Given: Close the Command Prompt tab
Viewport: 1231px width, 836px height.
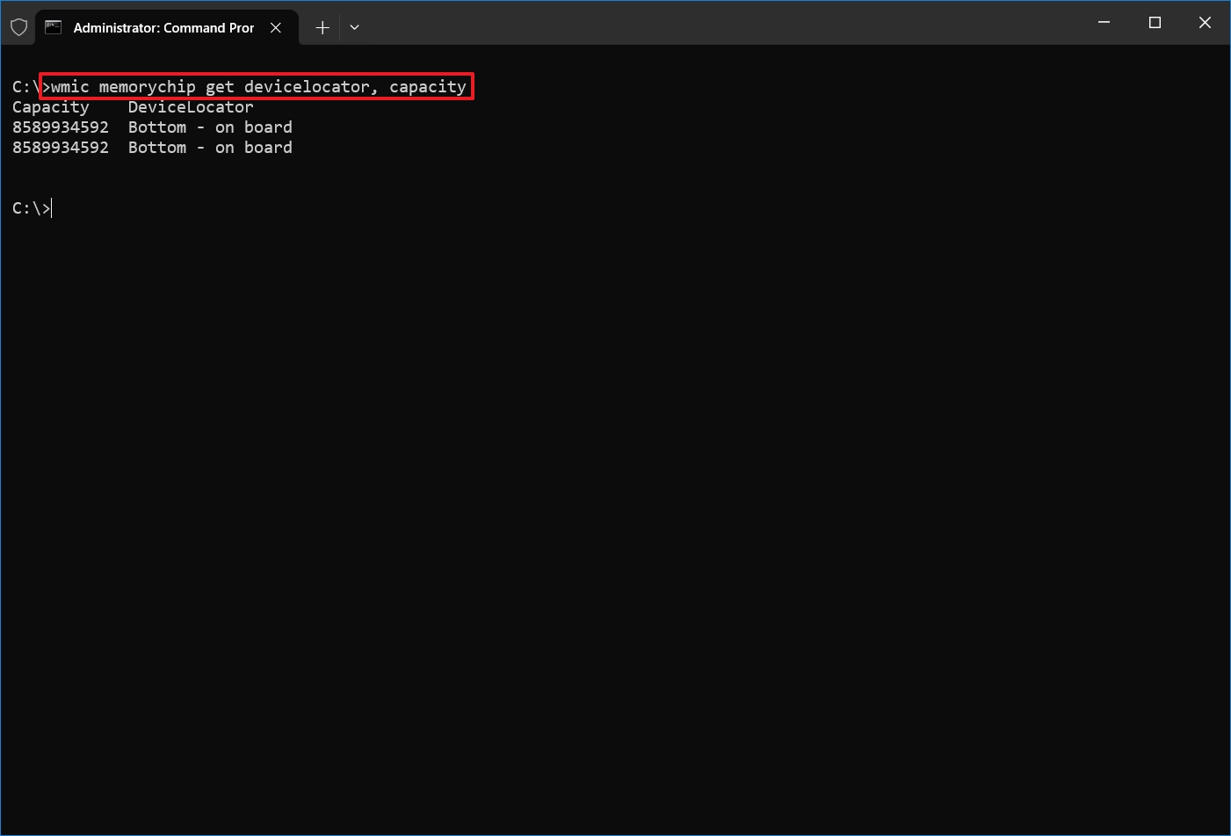Looking at the screenshot, I should pos(276,27).
